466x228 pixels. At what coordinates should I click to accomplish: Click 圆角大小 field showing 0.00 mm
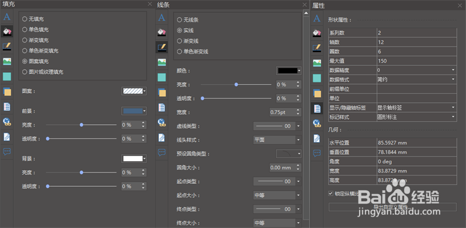[286, 168]
